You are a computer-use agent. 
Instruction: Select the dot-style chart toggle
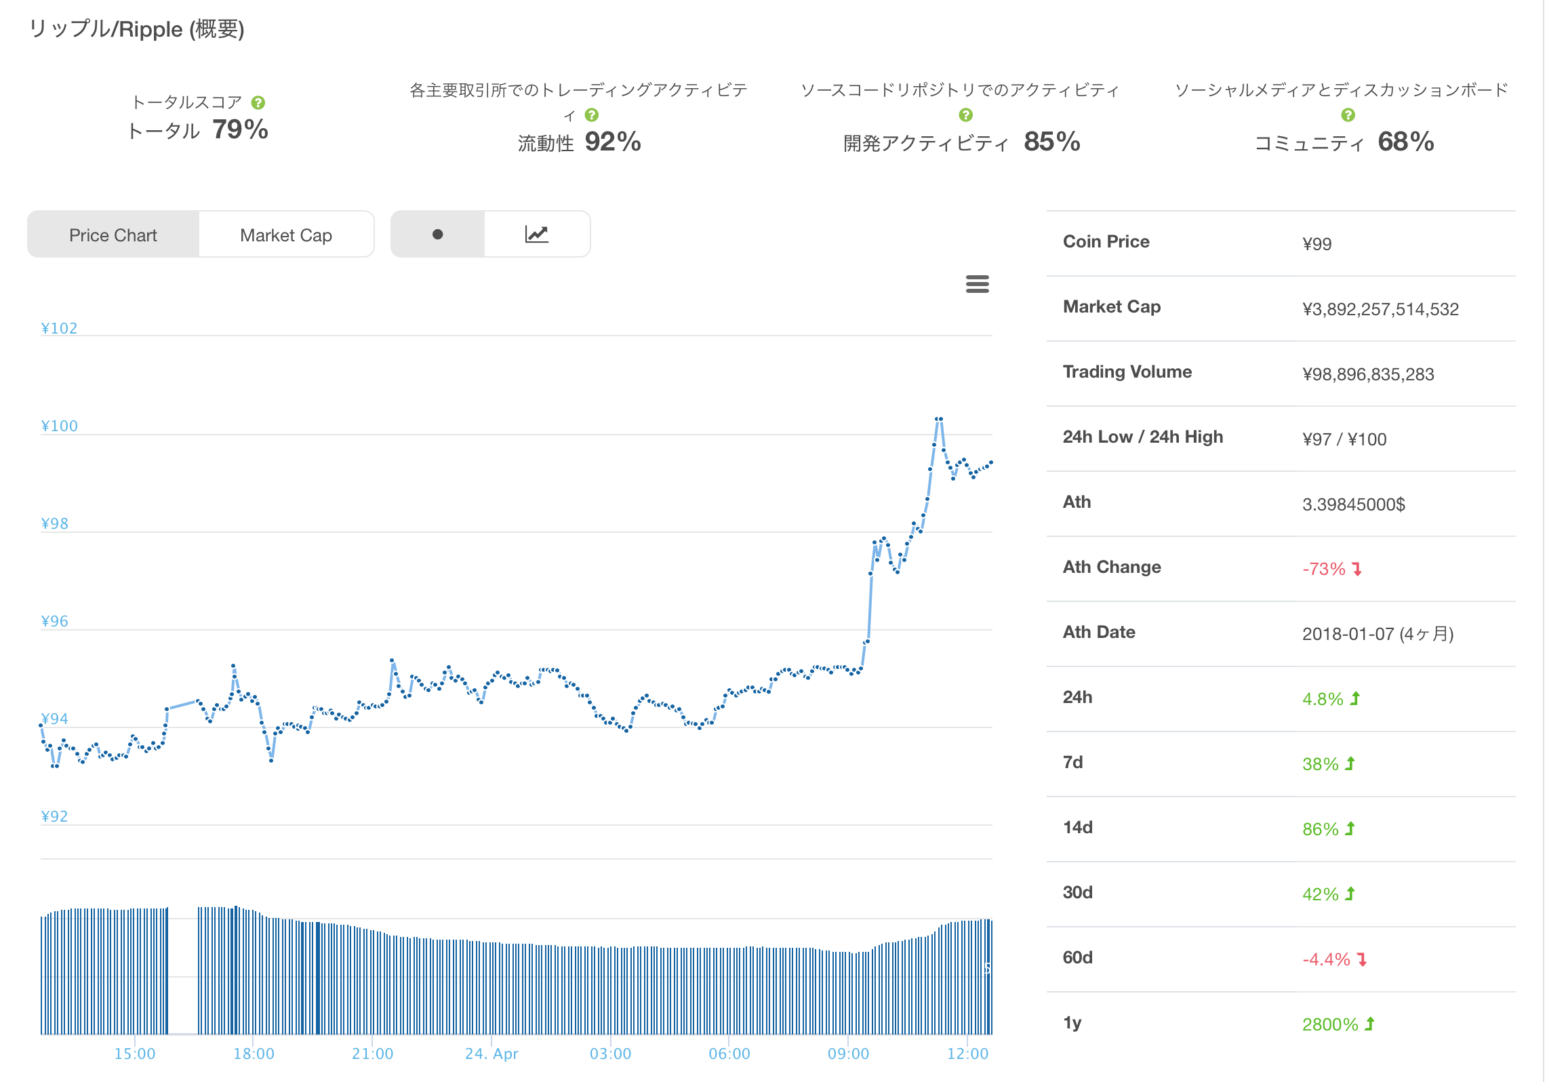[438, 234]
